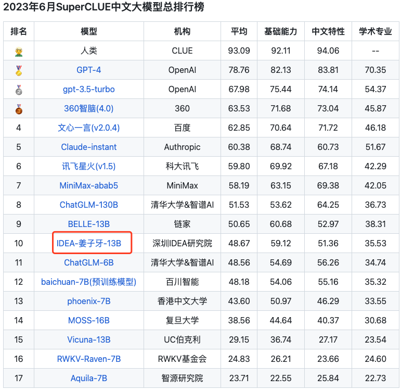401x390 pixels.
Task: Open the 文心一言(v2.0.4) link
Action: point(89,128)
